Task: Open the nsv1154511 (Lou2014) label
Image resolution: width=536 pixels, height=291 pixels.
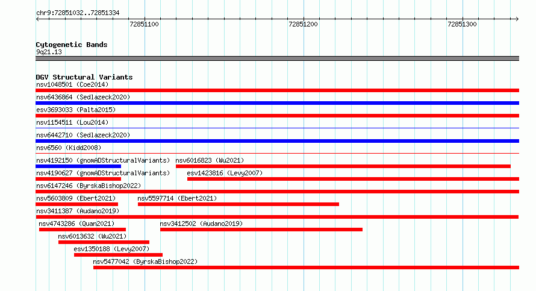Action: click(x=72, y=122)
